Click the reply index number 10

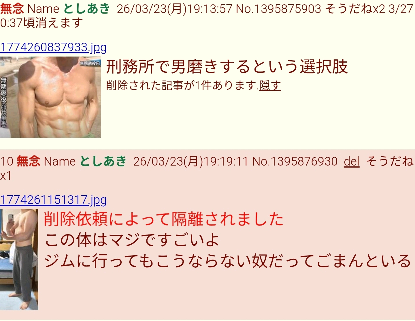coord(7,162)
